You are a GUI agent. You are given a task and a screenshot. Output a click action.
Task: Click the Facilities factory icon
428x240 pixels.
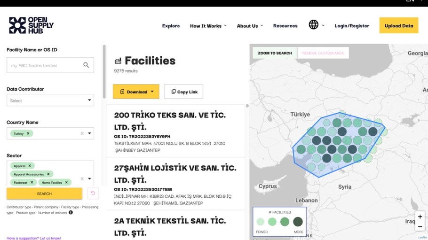click(x=118, y=61)
